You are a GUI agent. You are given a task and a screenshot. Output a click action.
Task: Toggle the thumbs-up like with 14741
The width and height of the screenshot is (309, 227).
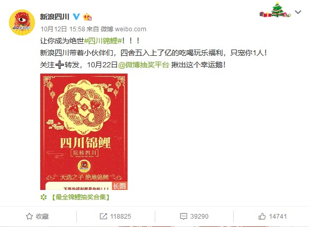pyautogui.click(x=272, y=217)
